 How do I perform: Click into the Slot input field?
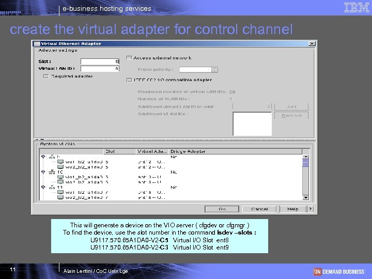tap(100, 61)
